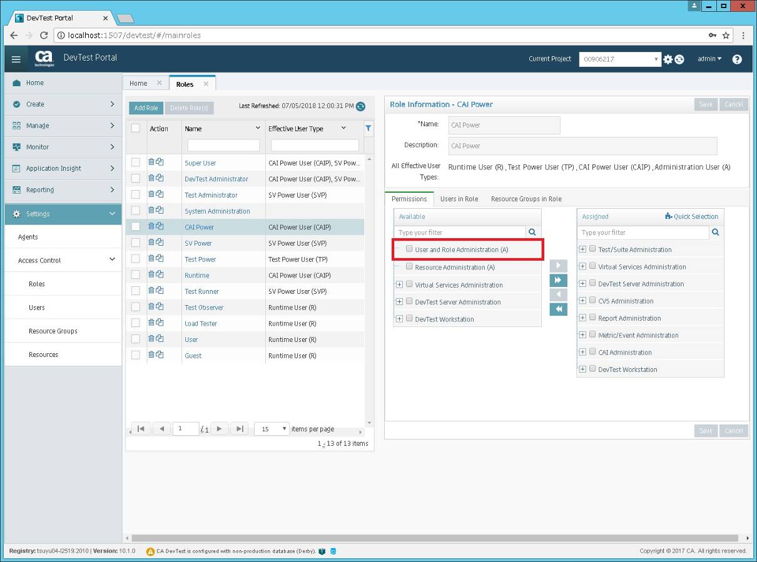
Task: Delete the CAI Power role via trash icon
Action: [x=151, y=226]
